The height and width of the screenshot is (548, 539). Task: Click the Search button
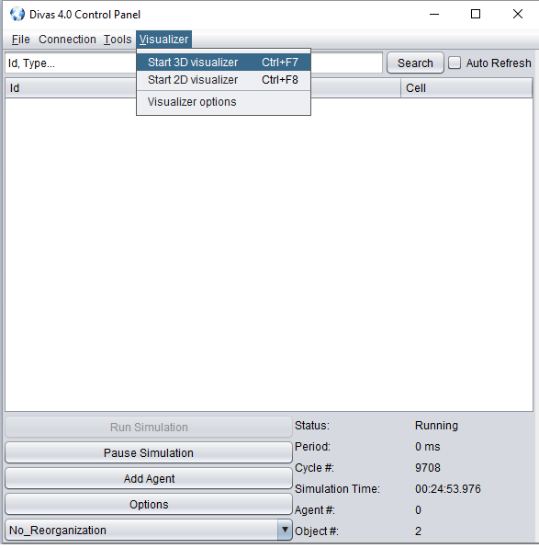pyautogui.click(x=415, y=63)
